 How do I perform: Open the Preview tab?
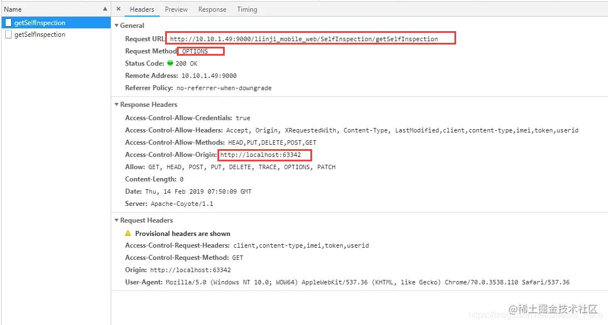[x=176, y=9]
